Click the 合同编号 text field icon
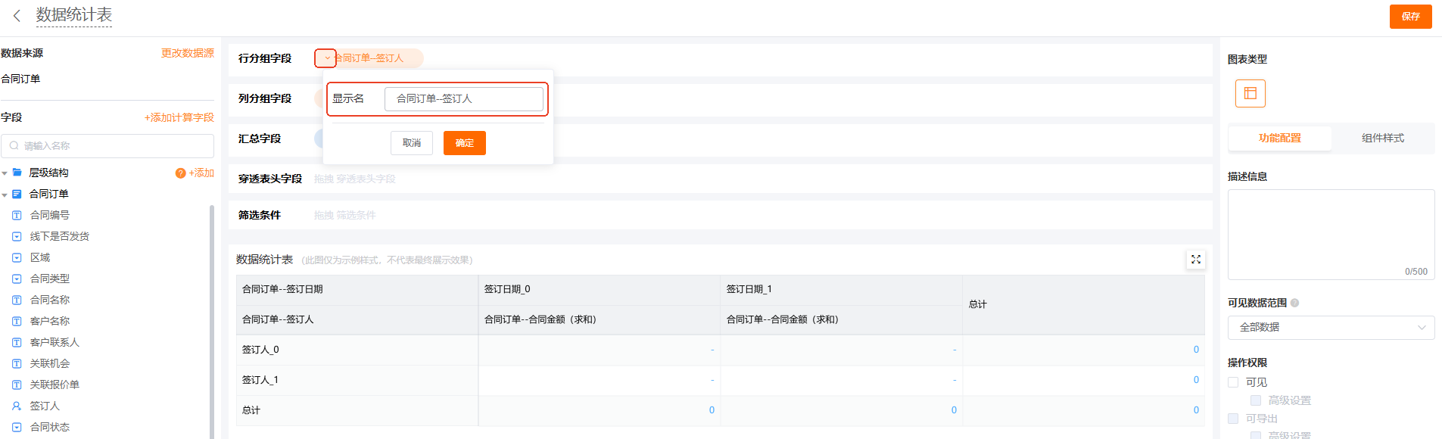Screen dimensions: 1442x439 point(17,216)
